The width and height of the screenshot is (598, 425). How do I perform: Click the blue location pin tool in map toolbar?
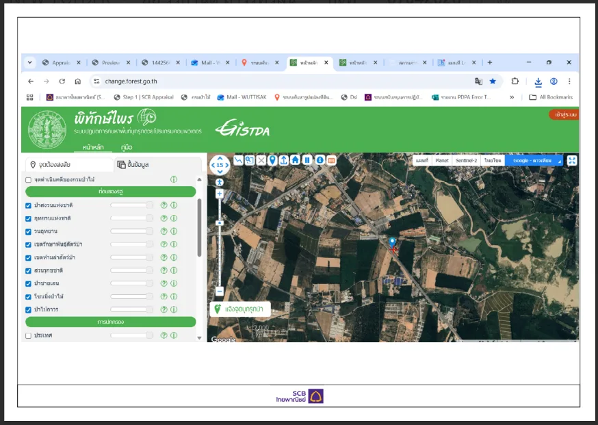[x=272, y=160]
